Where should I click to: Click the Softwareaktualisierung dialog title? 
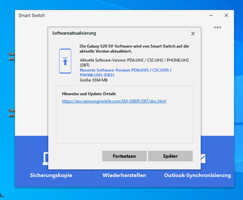pyautogui.click(x=74, y=33)
